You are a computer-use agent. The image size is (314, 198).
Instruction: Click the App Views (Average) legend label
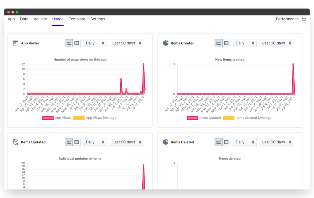tap(102, 118)
